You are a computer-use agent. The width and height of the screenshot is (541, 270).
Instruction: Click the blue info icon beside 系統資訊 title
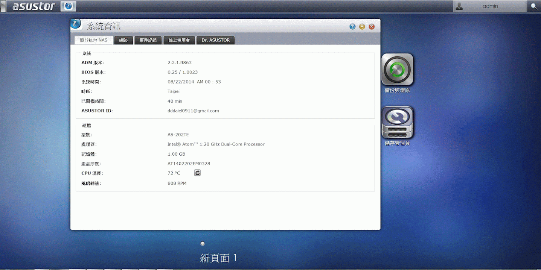(x=76, y=24)
